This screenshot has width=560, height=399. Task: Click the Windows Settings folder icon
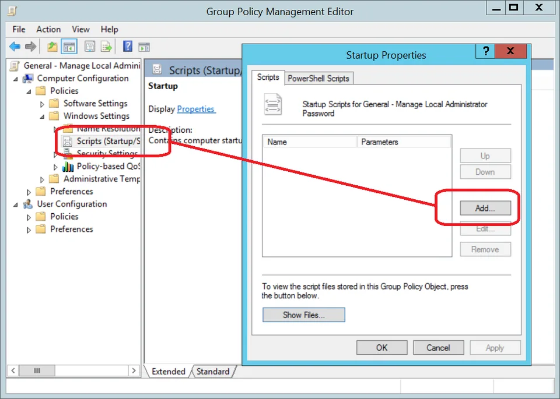click(x=54, y=116)
